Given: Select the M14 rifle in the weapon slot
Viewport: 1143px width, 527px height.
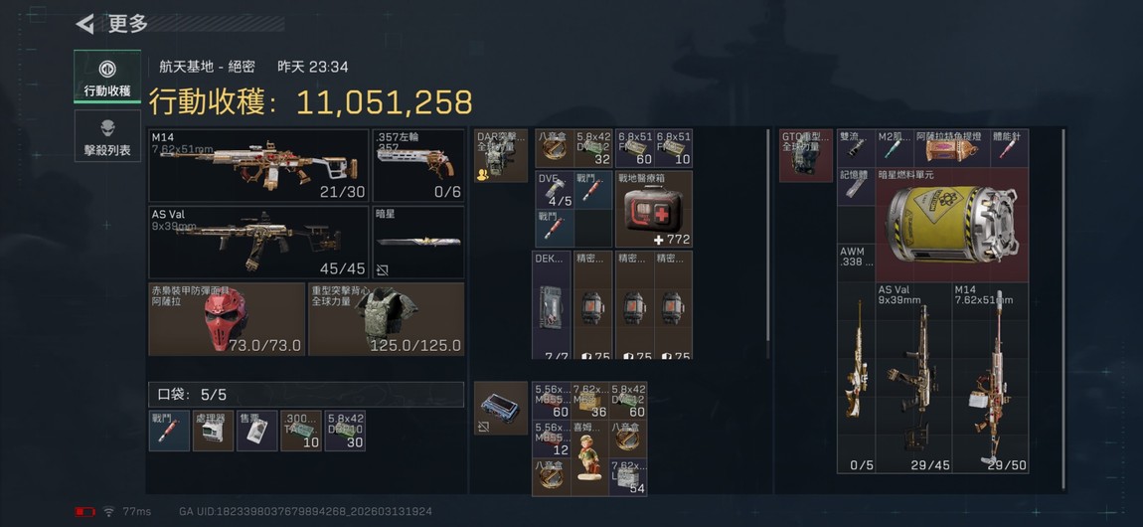Looking at the screenshot, I should click(258, 166).
